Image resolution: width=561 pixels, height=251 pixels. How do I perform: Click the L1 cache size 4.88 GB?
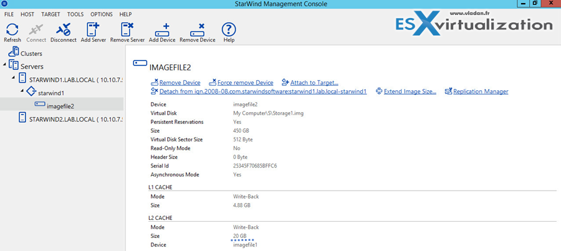coord(241,206)
